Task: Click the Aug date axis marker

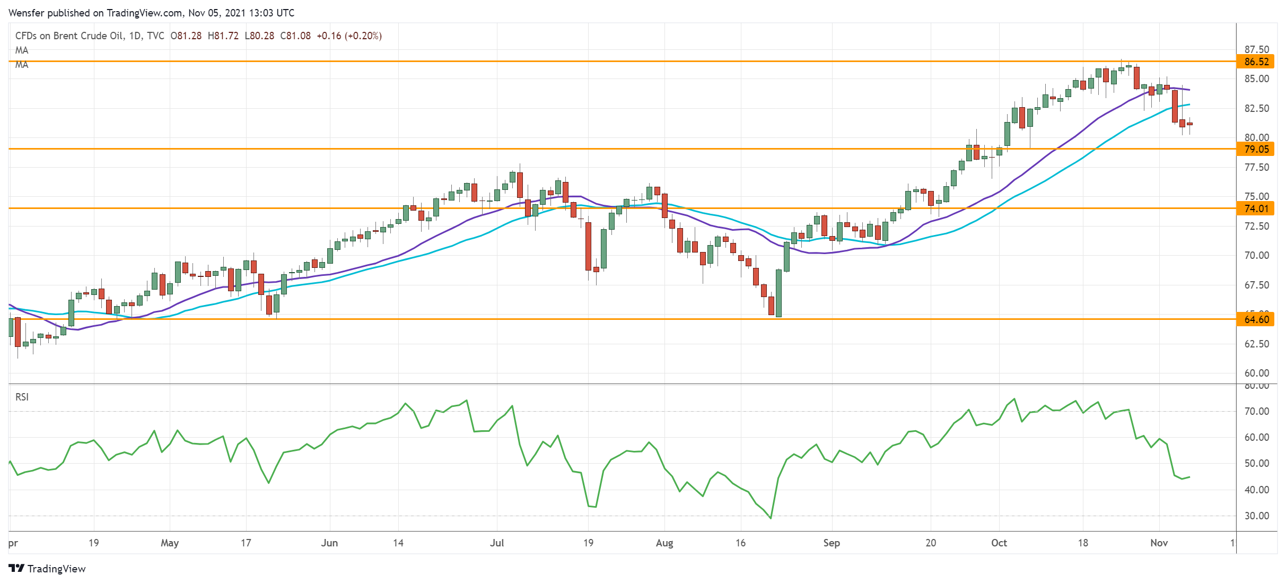Action: point(664,543)
